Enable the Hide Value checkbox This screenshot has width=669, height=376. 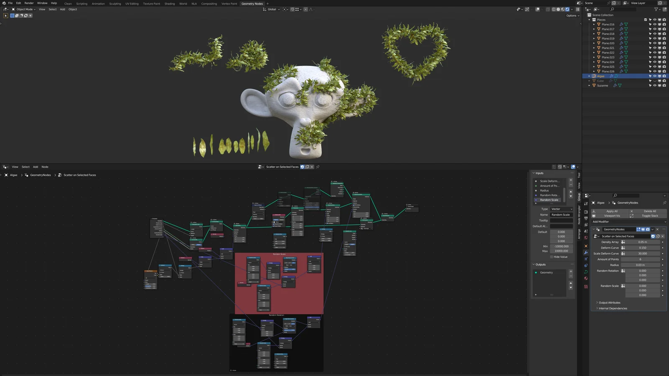pos(552,257)
